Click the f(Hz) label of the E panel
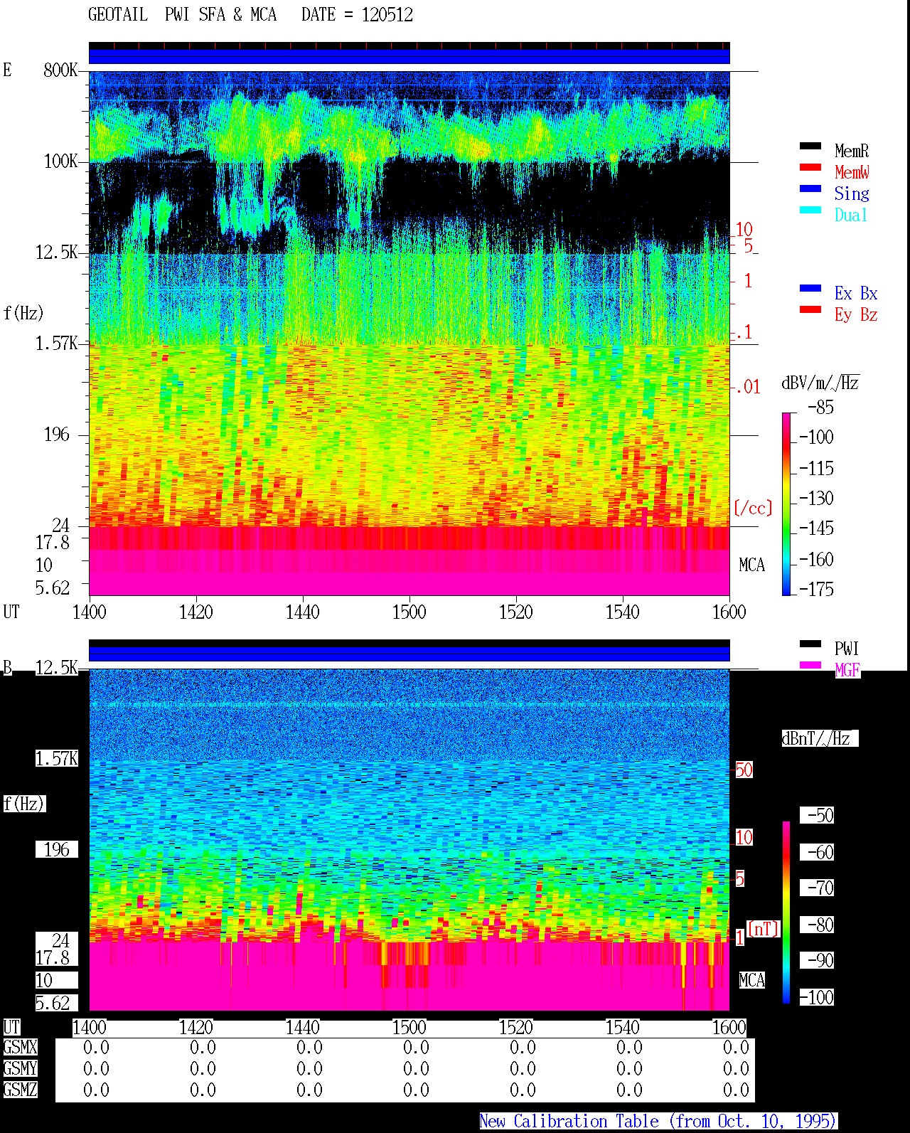The width and height of the screenshot is (910, 1133). [x=23, y=313]
